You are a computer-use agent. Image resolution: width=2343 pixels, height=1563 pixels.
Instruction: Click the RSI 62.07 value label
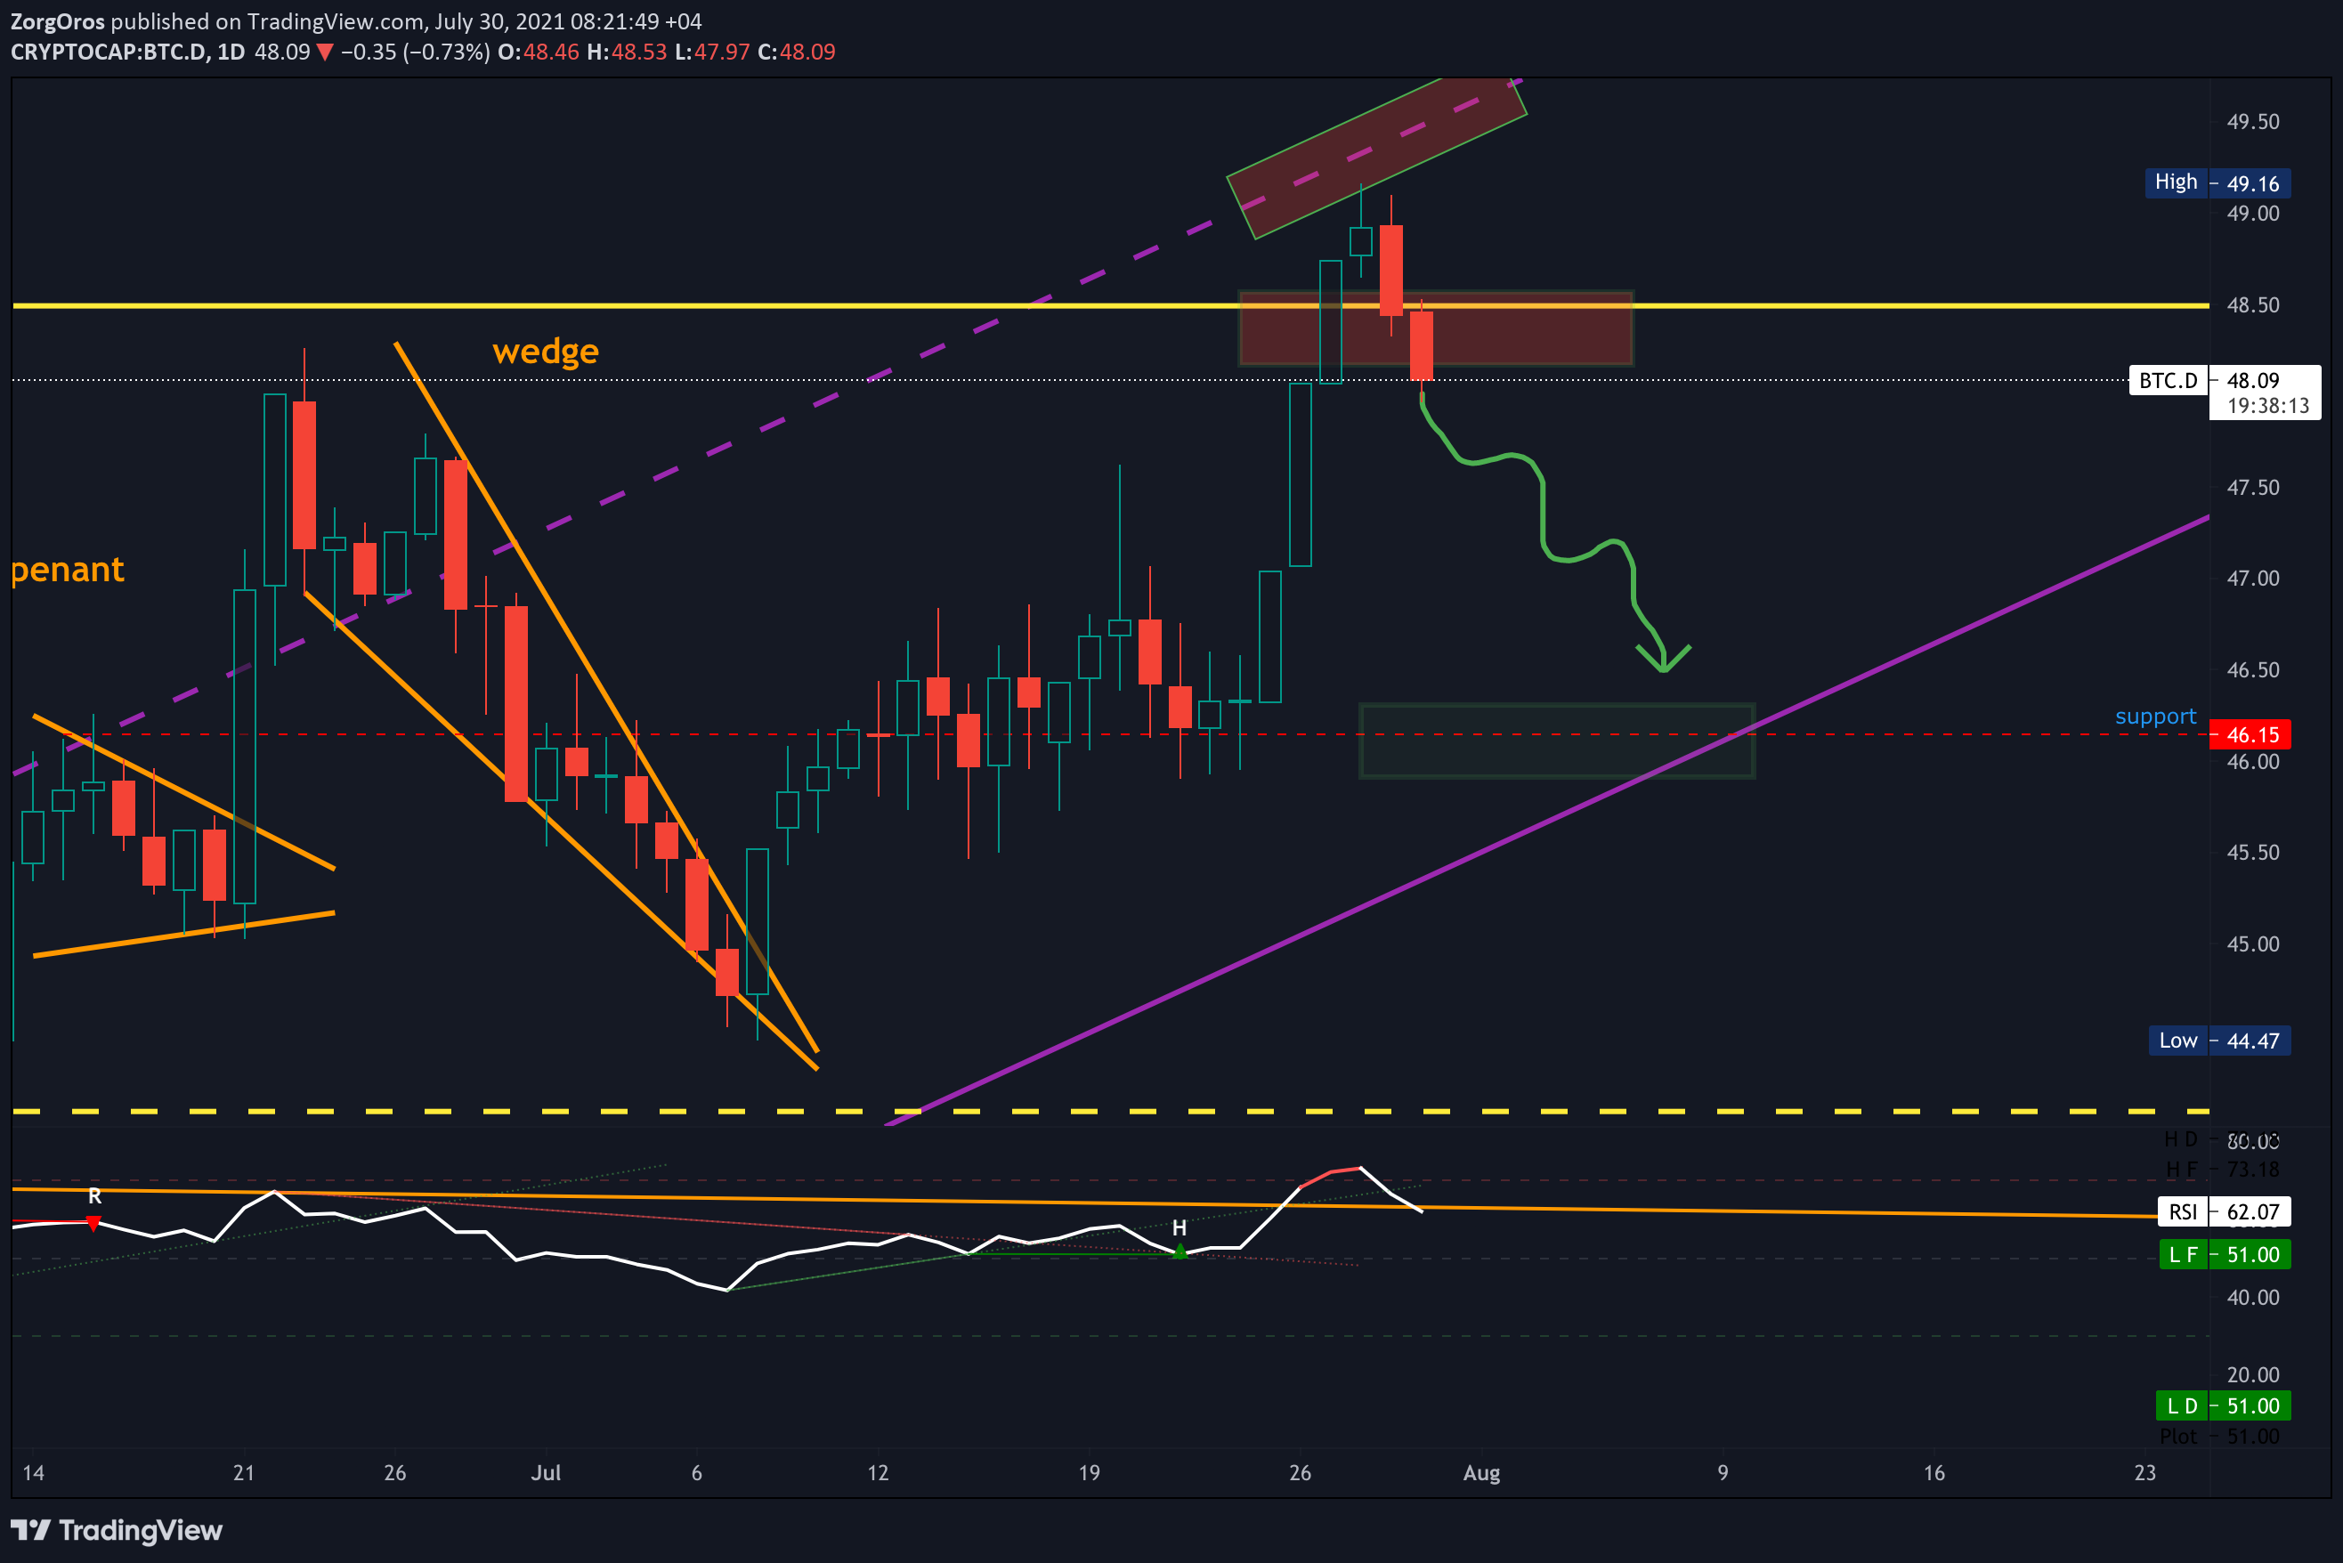[x=2225, y=1212]
